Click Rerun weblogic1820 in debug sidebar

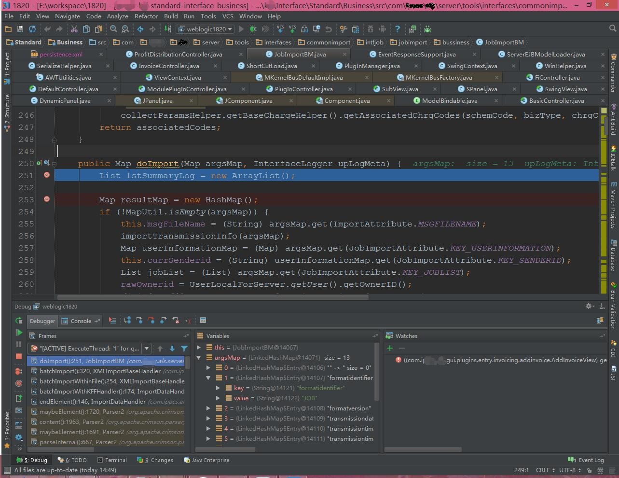click(19, 321)
